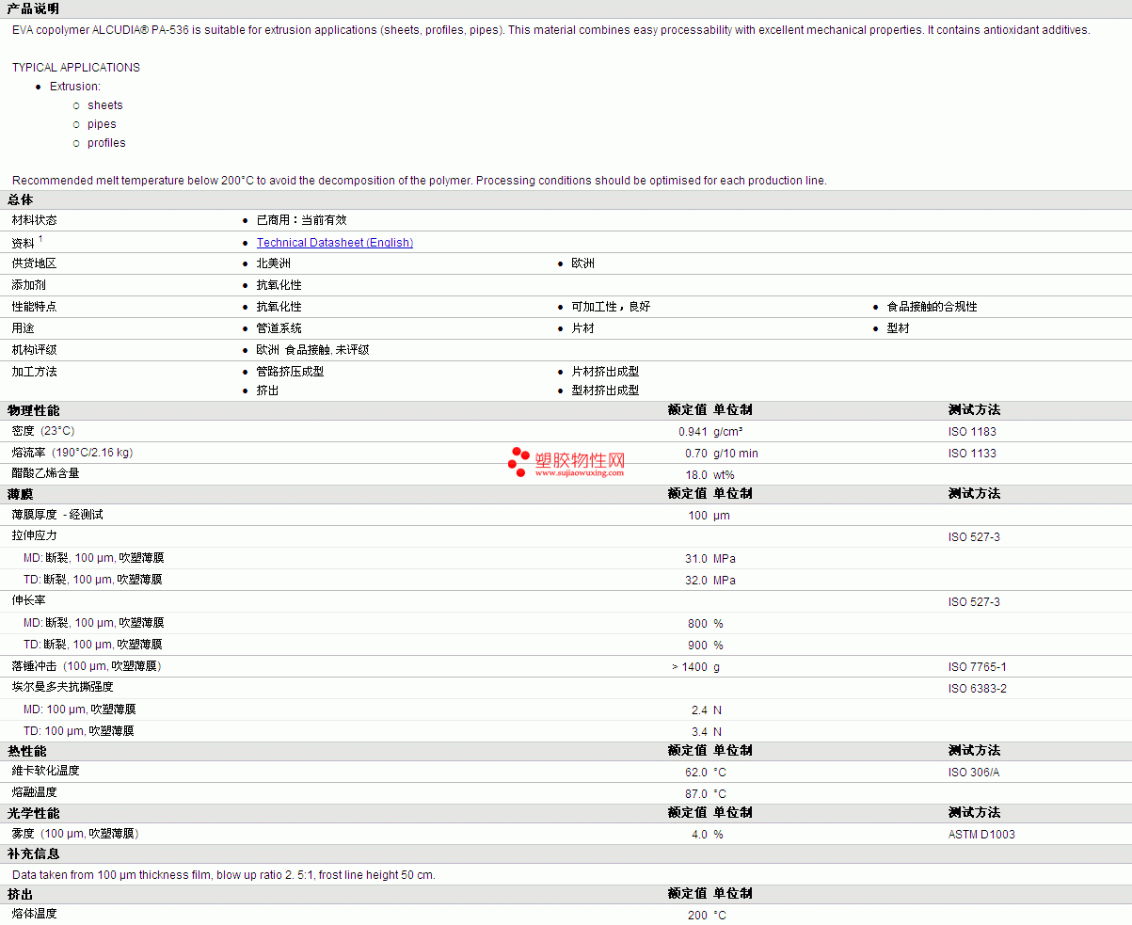Click the 总体 section header
Screen dimensions: 1132x925
[x=20, y=199]
